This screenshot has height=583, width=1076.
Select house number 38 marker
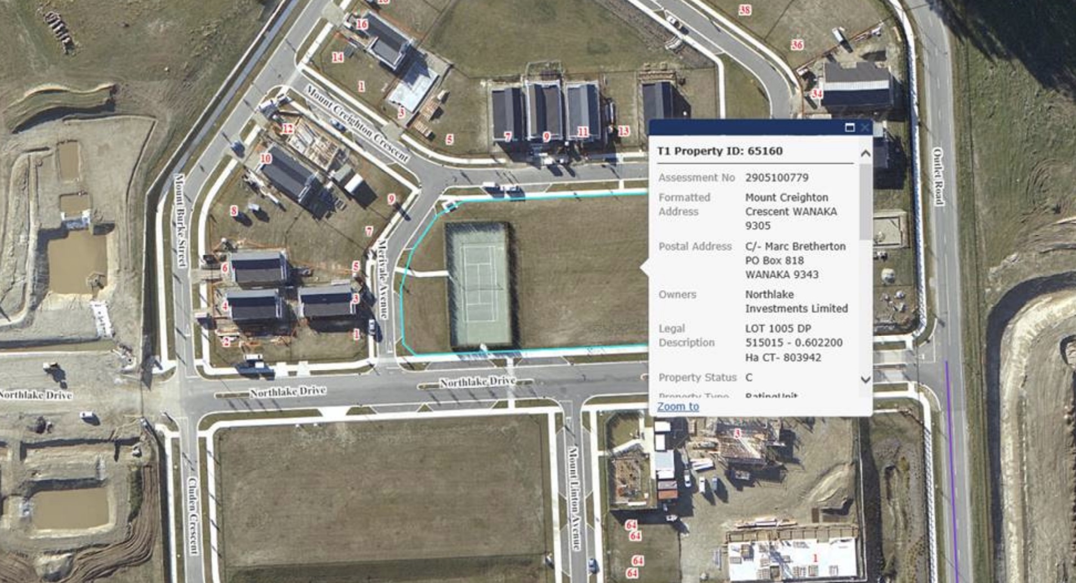(745, 10)
